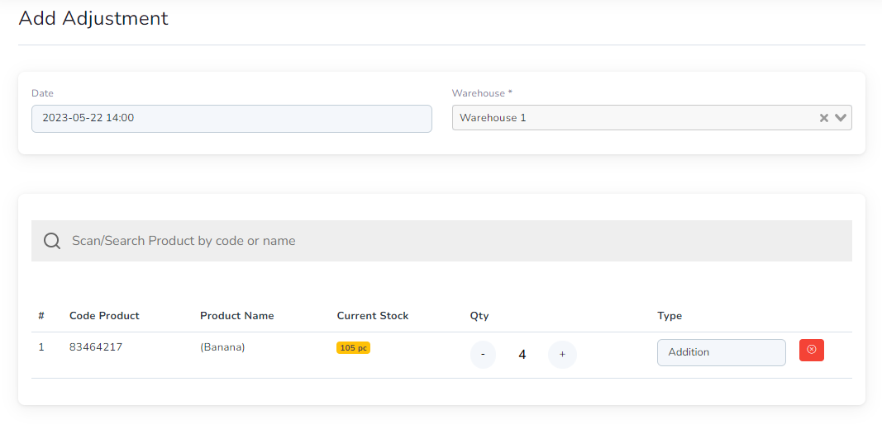
Task: Select product code 83464217
Action: (96, 347)
